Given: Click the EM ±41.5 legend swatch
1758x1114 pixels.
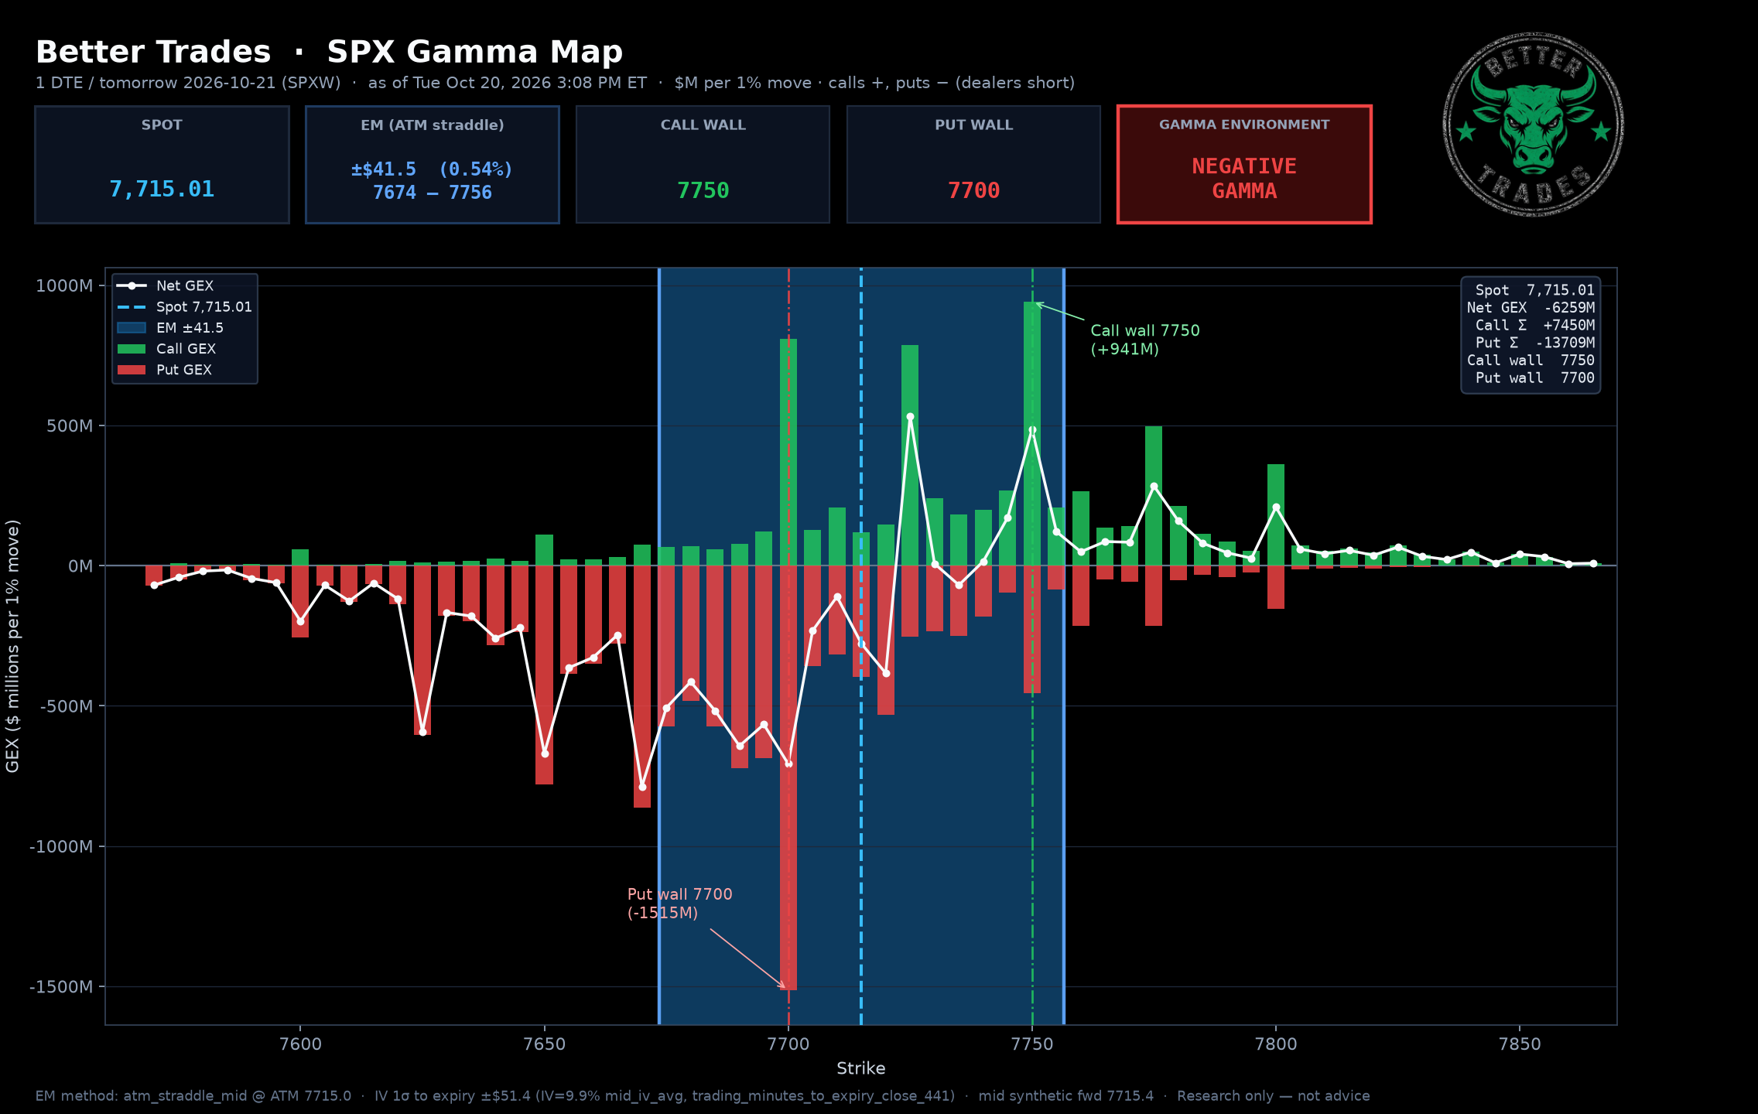Looking at the screenshot, I should coord(132,328).
